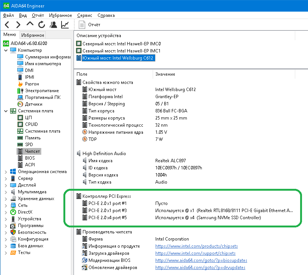Expand the Безопасность tree node
Image resolution: width=308 pixels, height=275 pixels.
(x=6, y=232)
